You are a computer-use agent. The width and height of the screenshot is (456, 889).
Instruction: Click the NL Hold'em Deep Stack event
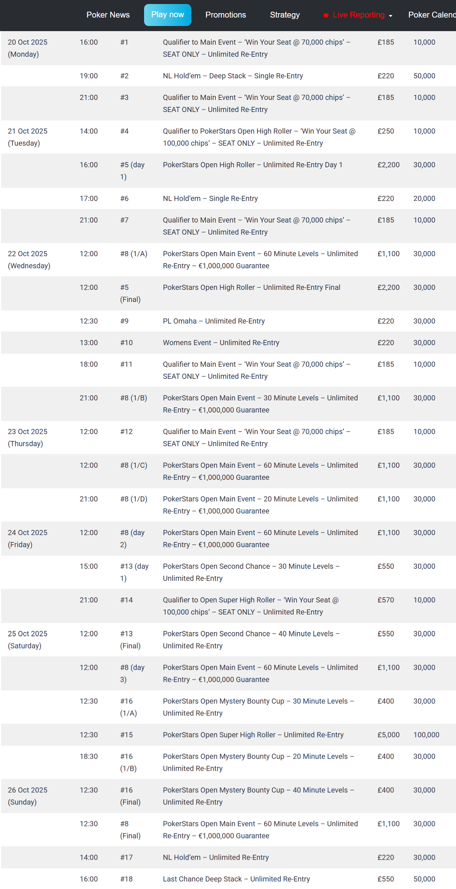(233, 76)
